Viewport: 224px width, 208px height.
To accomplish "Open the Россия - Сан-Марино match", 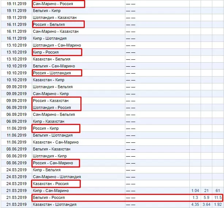I will tap(53, 163).
